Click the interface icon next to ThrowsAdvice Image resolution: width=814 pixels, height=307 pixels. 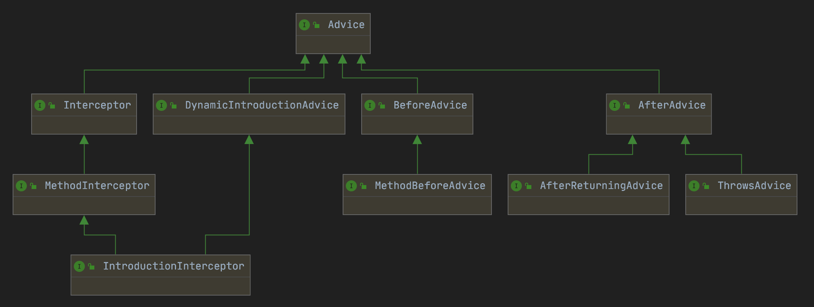[694, 186]
